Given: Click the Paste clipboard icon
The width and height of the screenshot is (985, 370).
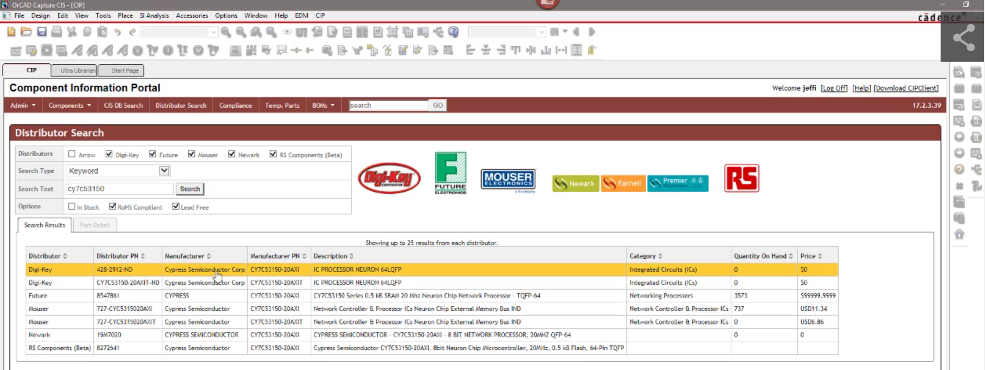Looking at the screenshot, I should click(x=102, y=32).
